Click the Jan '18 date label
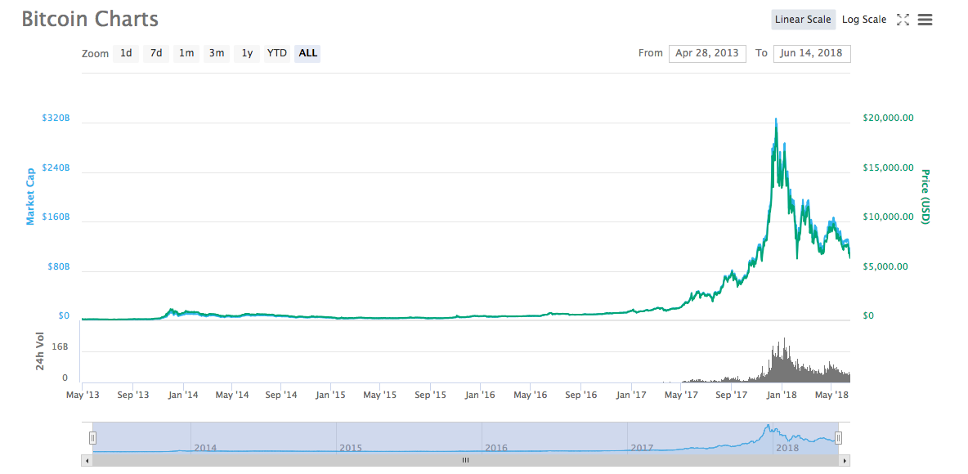This screenshot has width=968, height=474. point(782,394)
